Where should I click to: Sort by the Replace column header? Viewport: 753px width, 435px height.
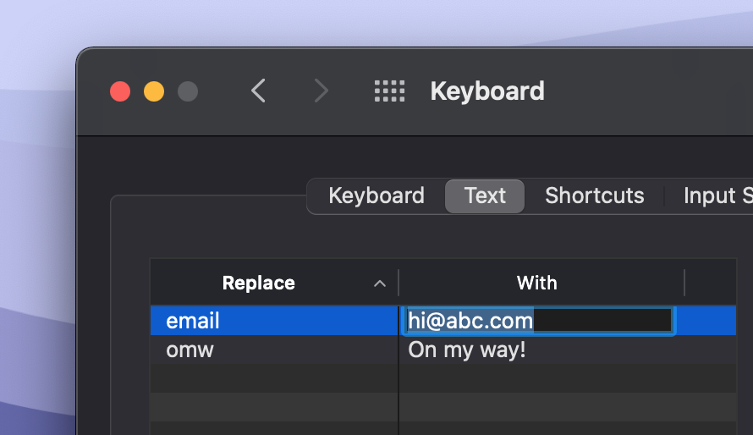258,284
